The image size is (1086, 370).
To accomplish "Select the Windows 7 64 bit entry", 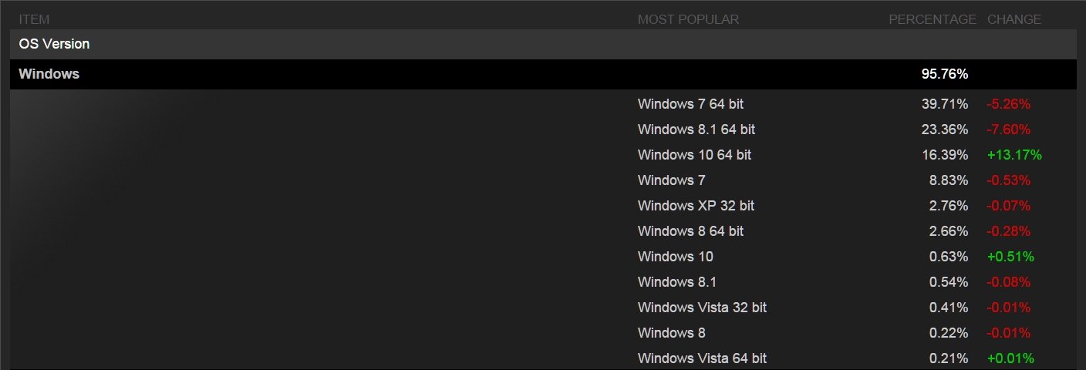I will (x=690, y=104).
